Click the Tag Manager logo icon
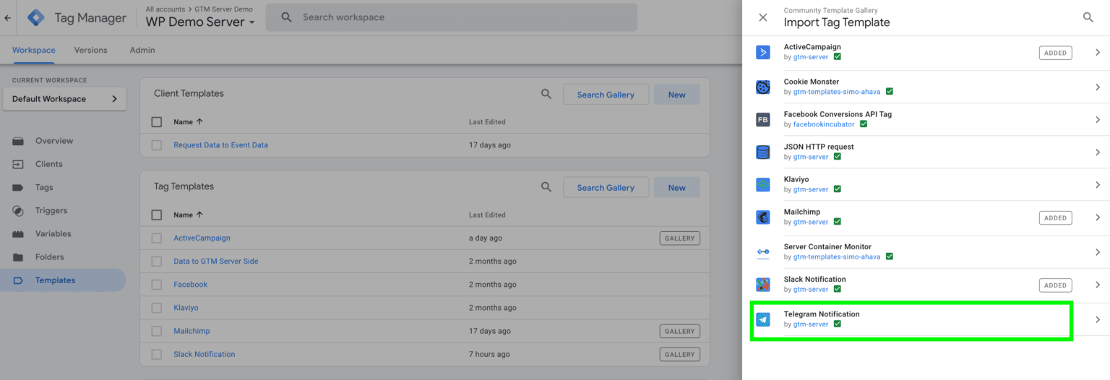 point(36,18)
